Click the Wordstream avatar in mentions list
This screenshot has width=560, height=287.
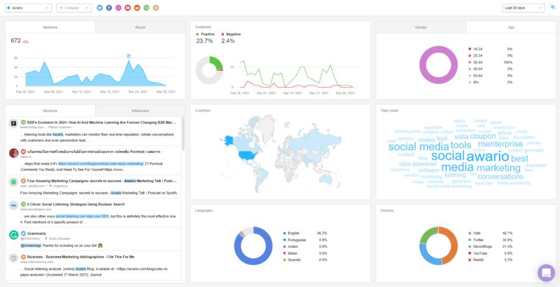[x=14, y=206]
